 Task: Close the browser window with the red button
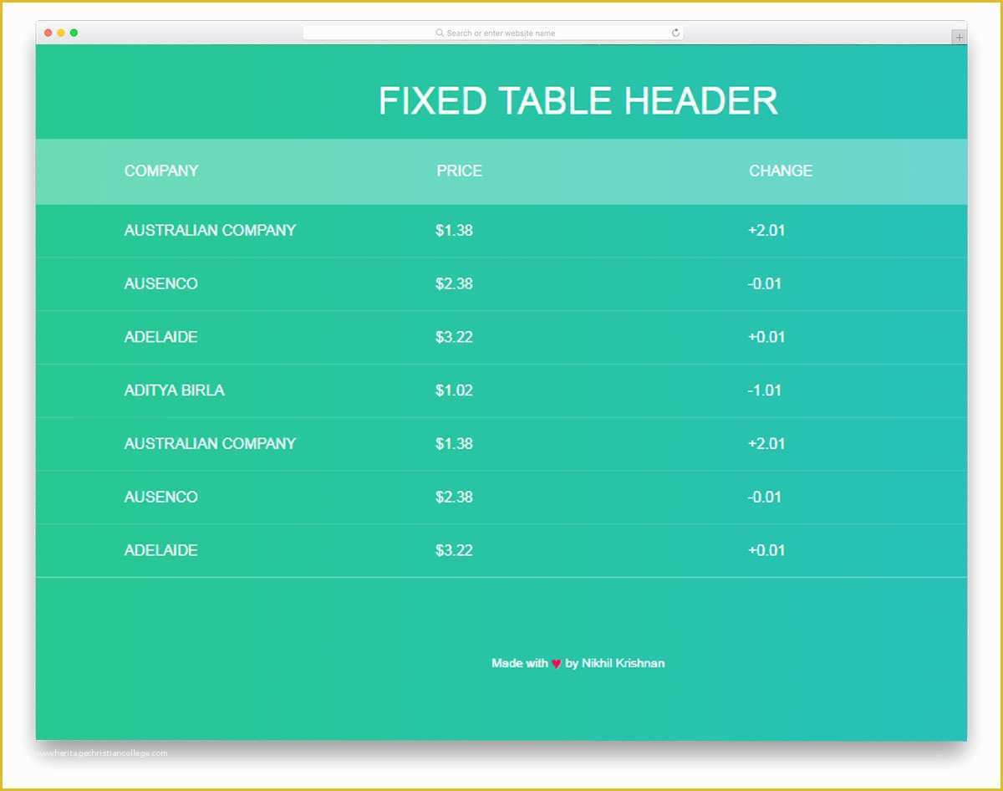48,33
